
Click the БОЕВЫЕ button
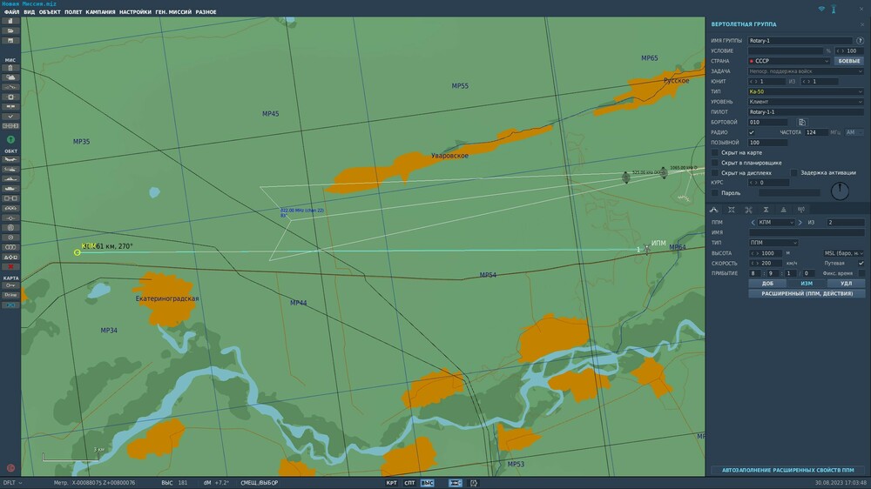tap(848, 61)
